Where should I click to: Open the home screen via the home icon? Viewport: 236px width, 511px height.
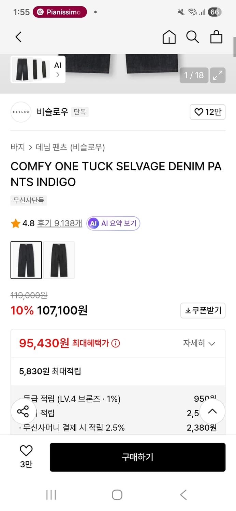(x=169, y=37)
